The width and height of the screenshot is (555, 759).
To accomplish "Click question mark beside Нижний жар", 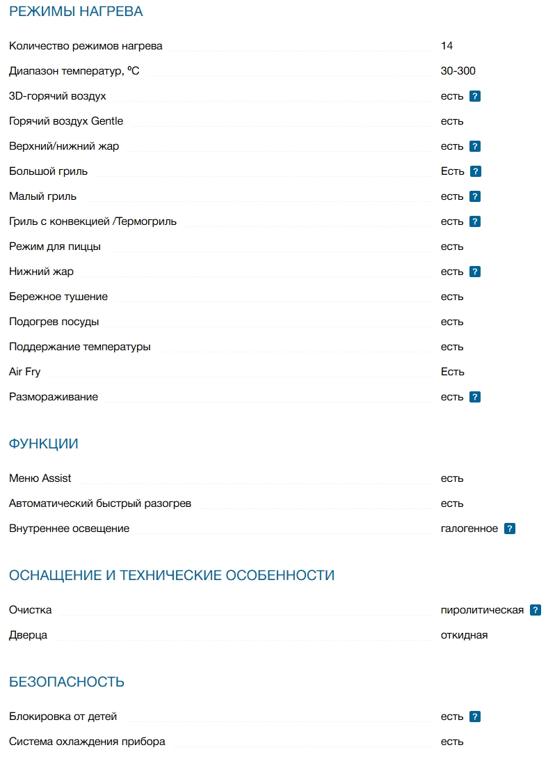I will (475, 272).
